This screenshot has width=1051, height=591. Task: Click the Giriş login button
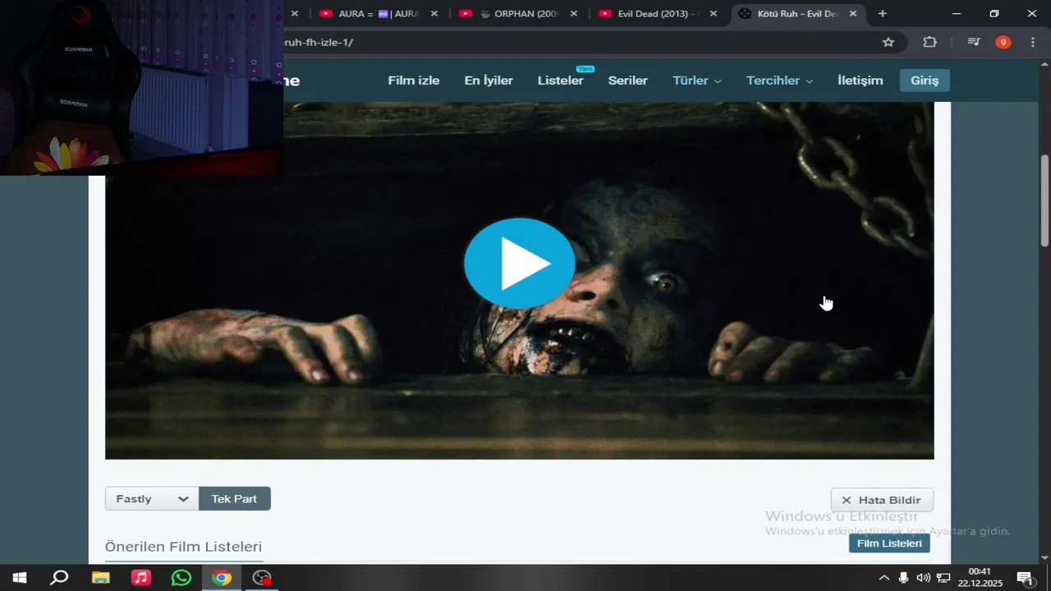925,80
